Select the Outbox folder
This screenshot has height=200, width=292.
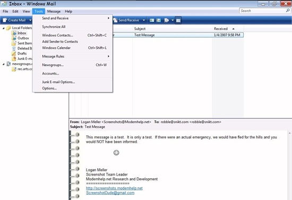[x=23, y=38]
